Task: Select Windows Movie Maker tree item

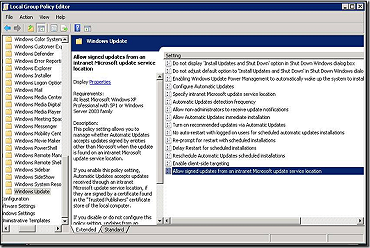Action: pyautogui.click(x=37, y=141)
